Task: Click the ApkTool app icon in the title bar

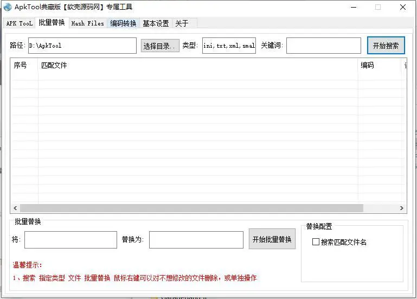Action: point(8,7)
